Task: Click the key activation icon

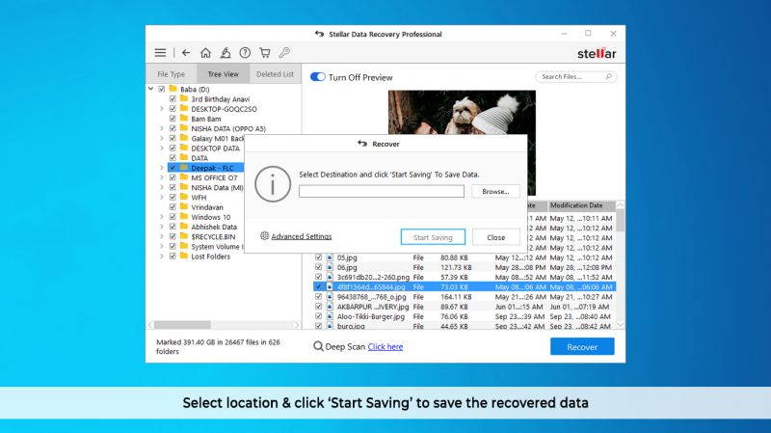Action: [284, 53]
